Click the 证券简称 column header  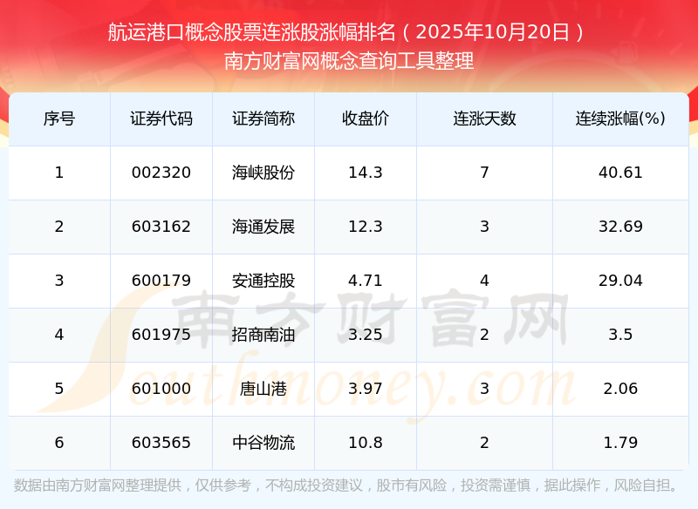tap(263, 119)
